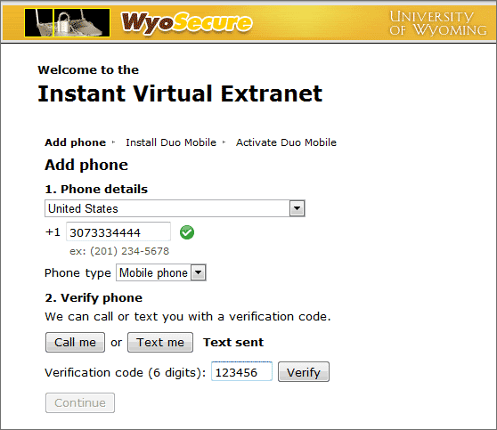Click the green phone number checkmark
The width and height of the screenshot is (497, 430).
(187, 232)
